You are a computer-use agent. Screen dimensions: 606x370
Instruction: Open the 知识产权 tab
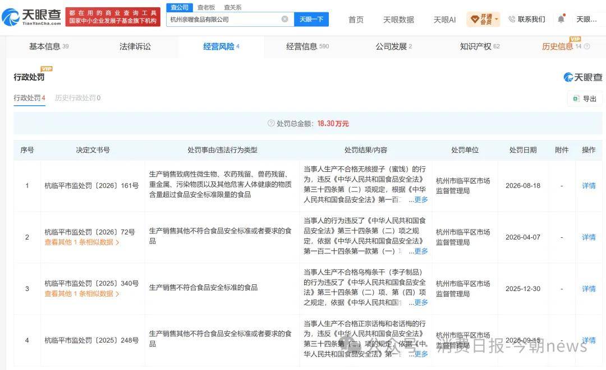click(x=480, y=46)
